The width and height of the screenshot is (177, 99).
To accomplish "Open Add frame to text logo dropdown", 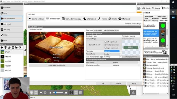I will [x=113, y=57].
